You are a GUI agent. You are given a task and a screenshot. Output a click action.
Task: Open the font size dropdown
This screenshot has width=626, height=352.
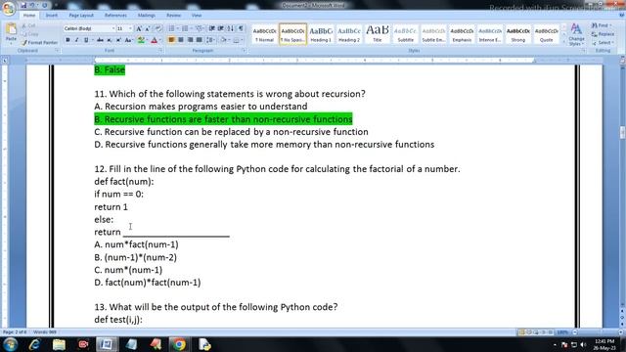(x=130, y=28)
